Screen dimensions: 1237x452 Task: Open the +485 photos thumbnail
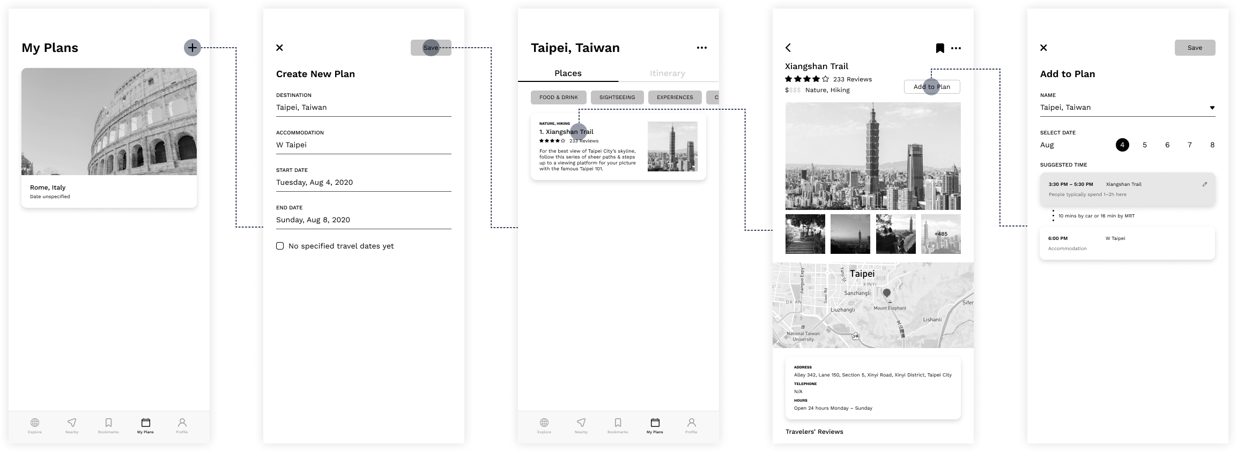click(940, 234)
